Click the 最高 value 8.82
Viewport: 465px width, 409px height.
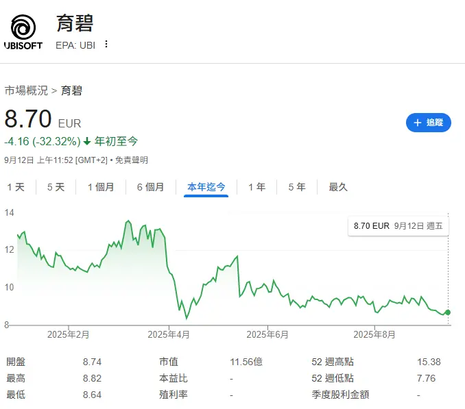pos(92,378)
